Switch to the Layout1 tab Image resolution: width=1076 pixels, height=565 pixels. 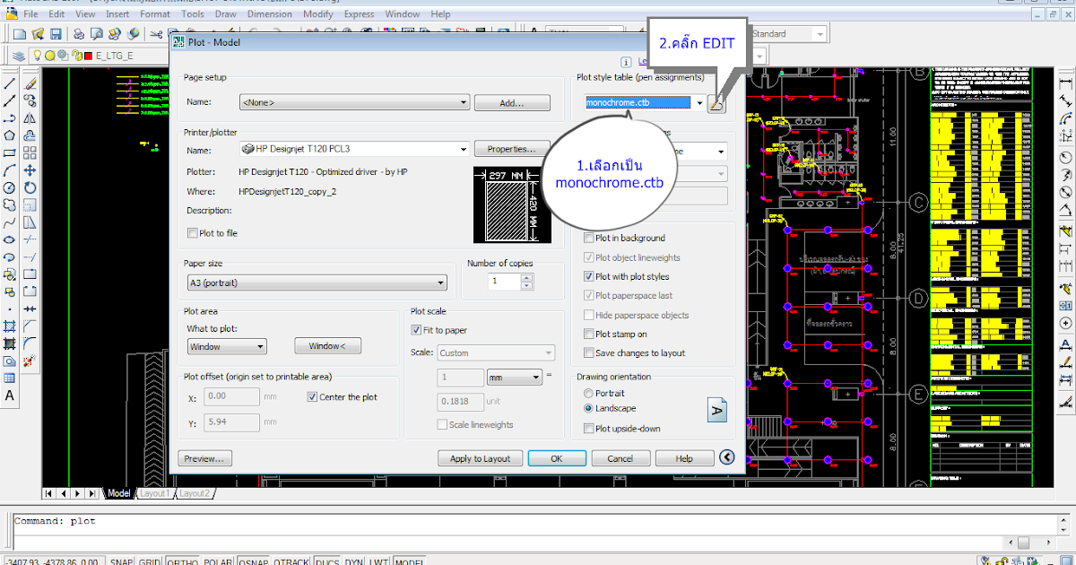pos(153,493)
